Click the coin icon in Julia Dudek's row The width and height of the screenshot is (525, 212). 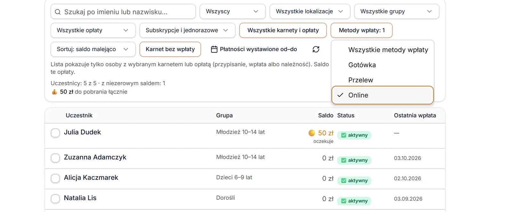point(312,133)
